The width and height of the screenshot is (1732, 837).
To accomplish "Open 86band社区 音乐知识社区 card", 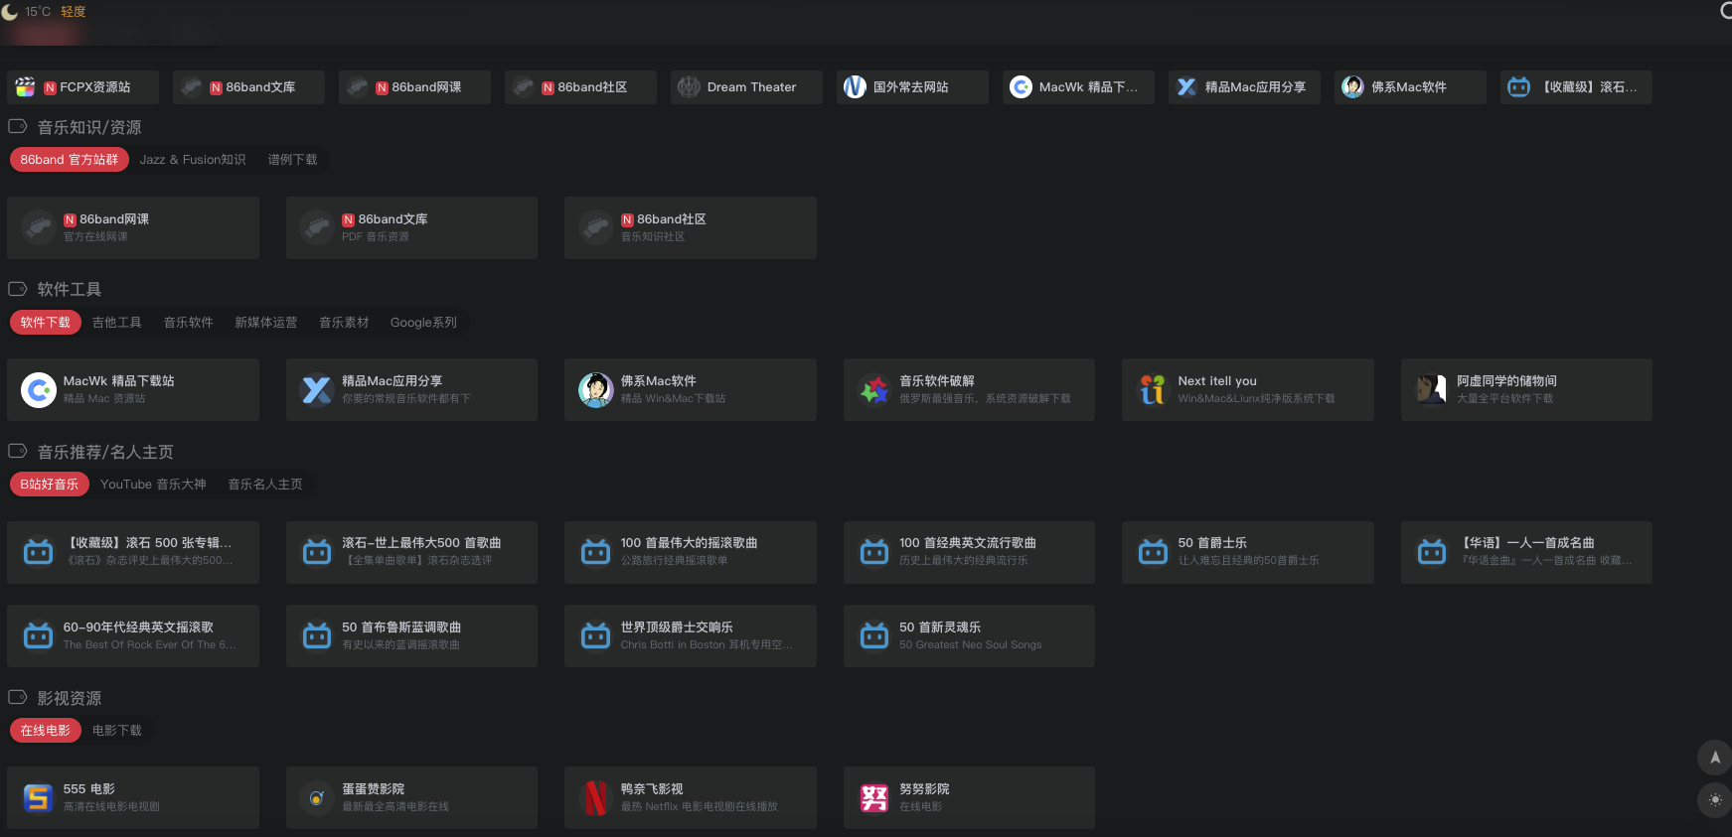I will coord(691,227).
